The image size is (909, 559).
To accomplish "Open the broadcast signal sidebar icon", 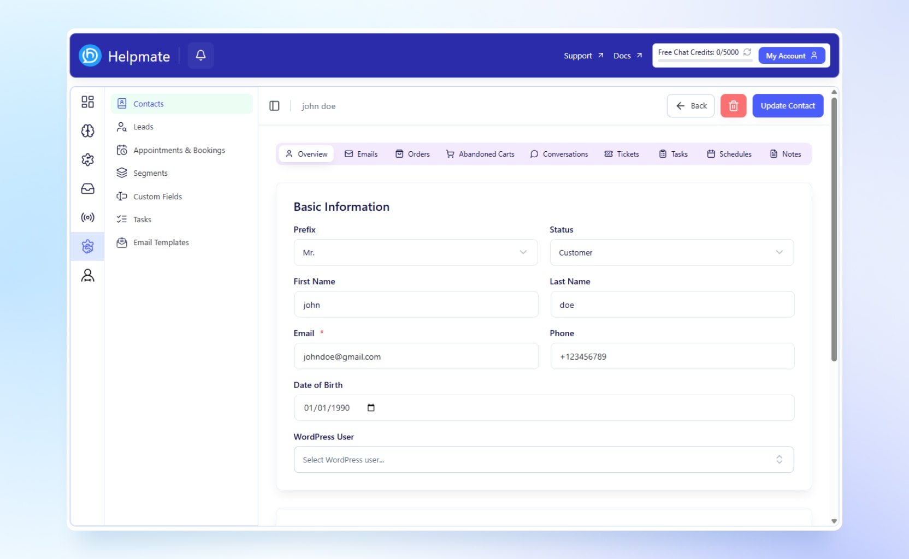I will pyautogui.click(x=87, y=217).
